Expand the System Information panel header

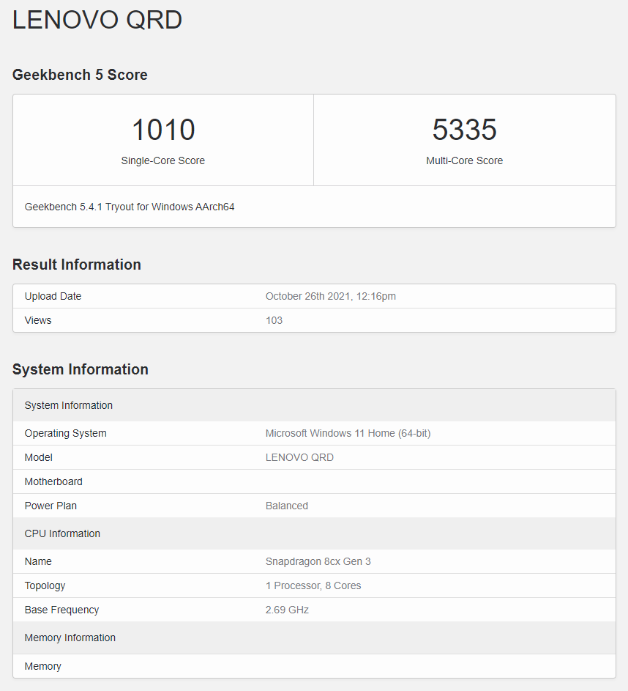coord(68,405)
